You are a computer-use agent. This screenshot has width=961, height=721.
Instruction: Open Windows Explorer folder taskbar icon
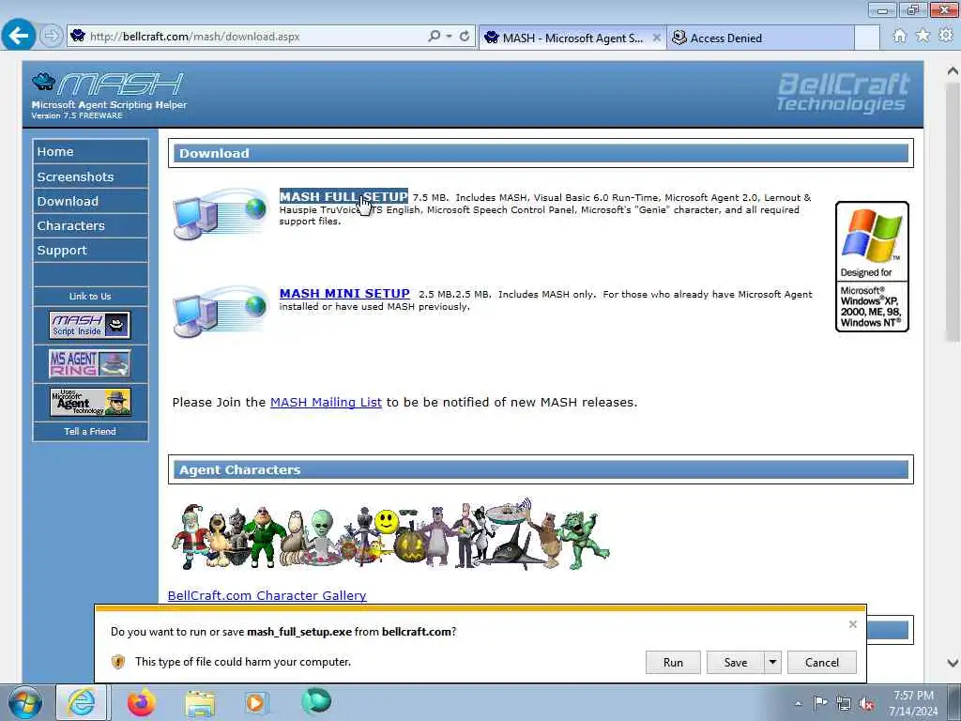200,703
